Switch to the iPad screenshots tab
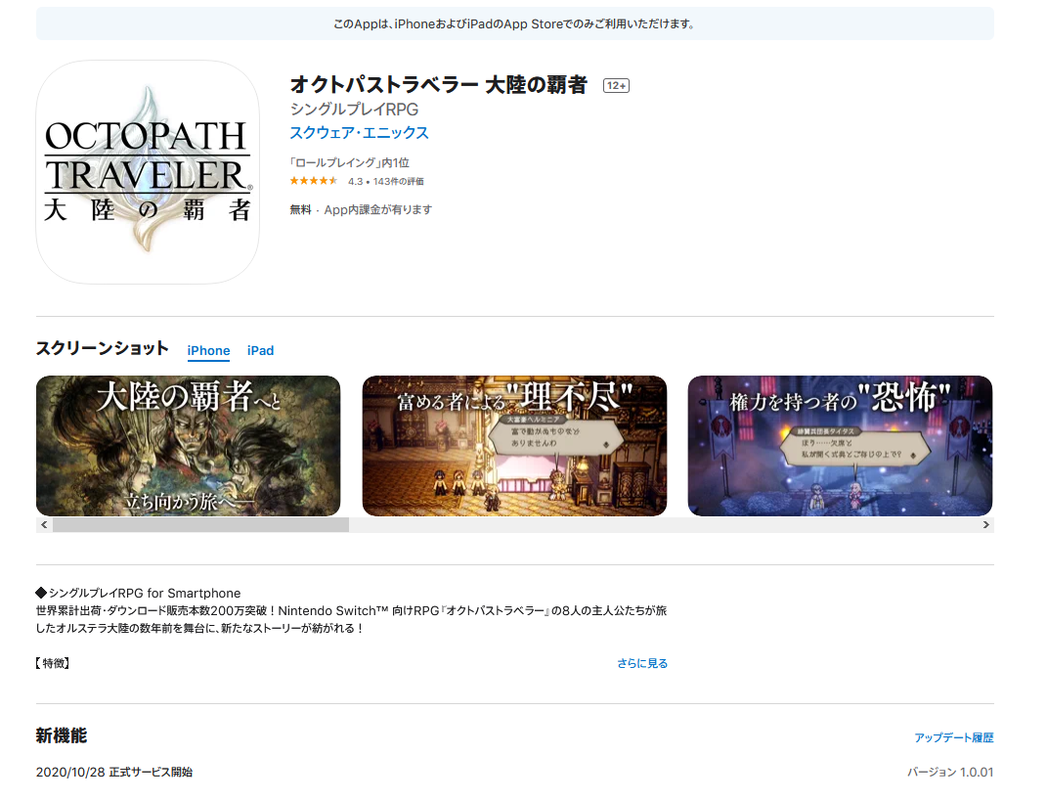The height and width of the screenshot is (800, 1047). click(x=260, y=350)
